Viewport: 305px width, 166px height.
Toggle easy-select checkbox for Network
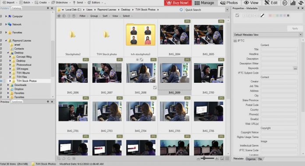(1, 24)
